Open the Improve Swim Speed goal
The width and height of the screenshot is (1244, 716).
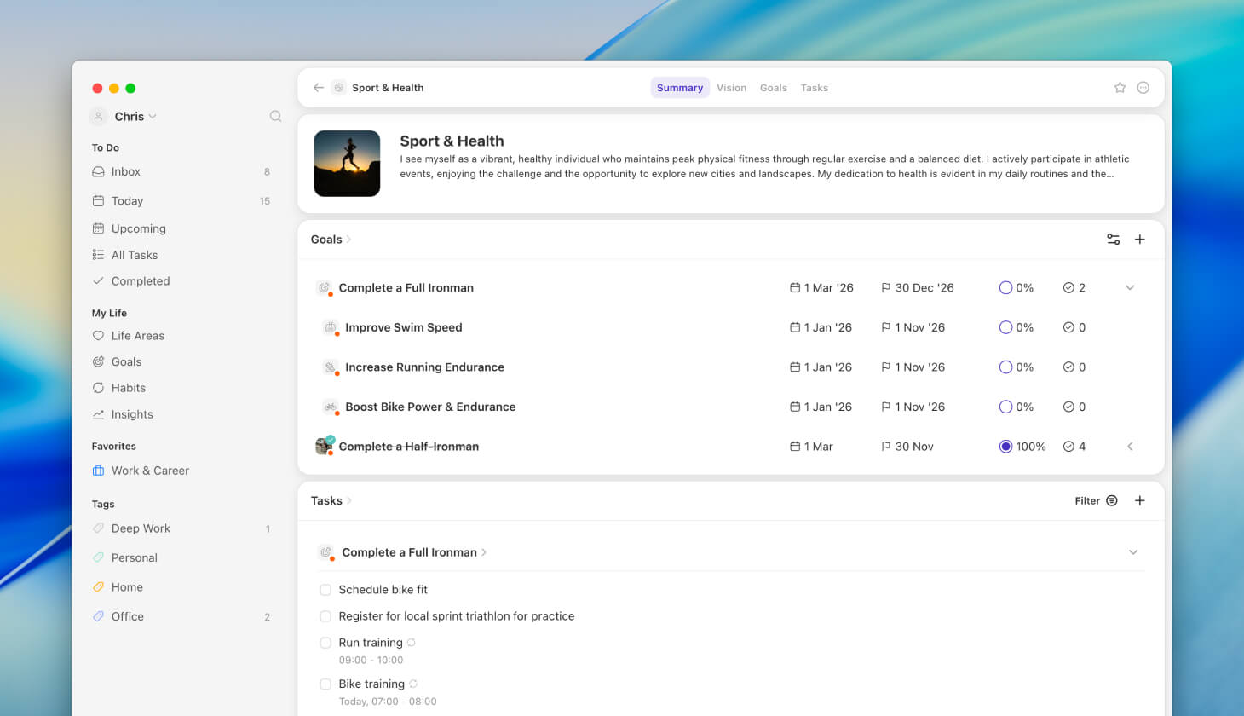click(404, 327)
